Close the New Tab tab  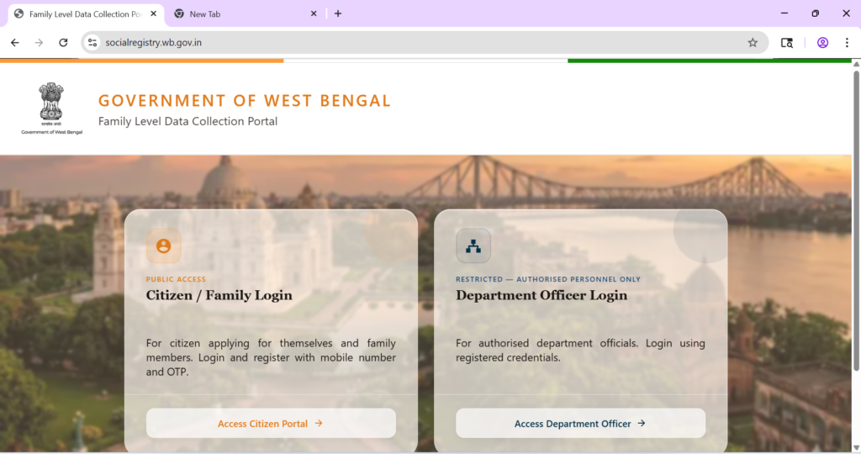click(x=314, y=13)
